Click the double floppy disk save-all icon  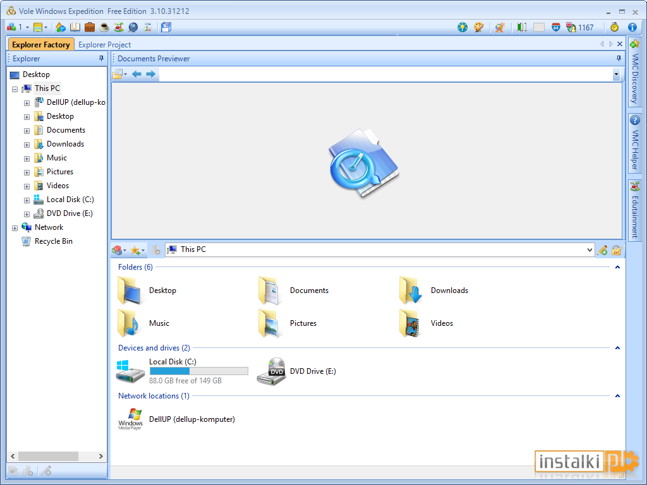coord(166,27)
